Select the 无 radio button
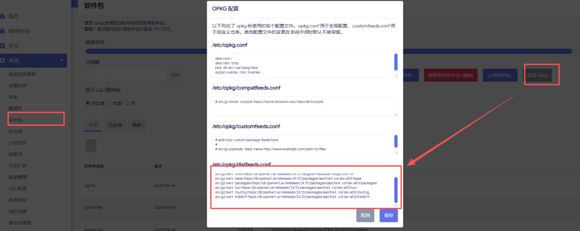This screenshot has height=231, width=580. [x=127, y=103]
